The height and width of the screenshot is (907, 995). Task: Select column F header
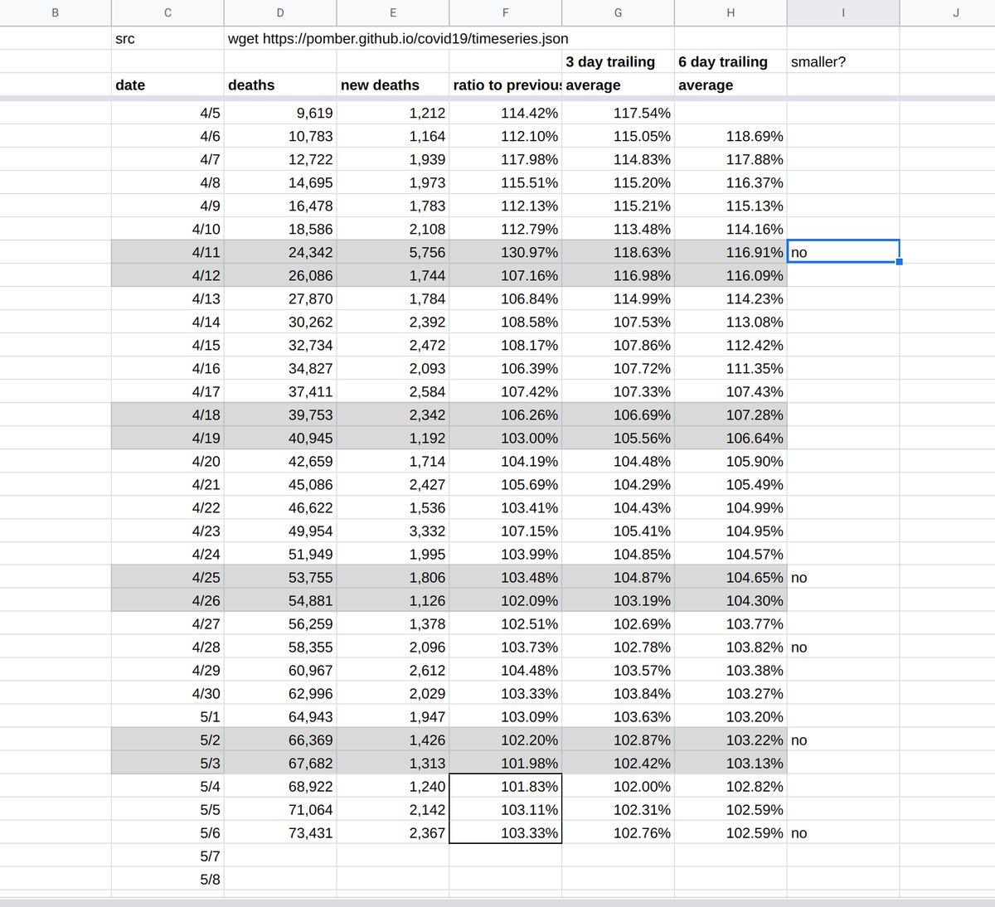506,12
